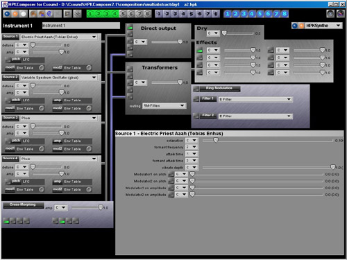347x260 pixels.
Task: Click the Instrument 1 name field
Action: [x=81, y=26]
